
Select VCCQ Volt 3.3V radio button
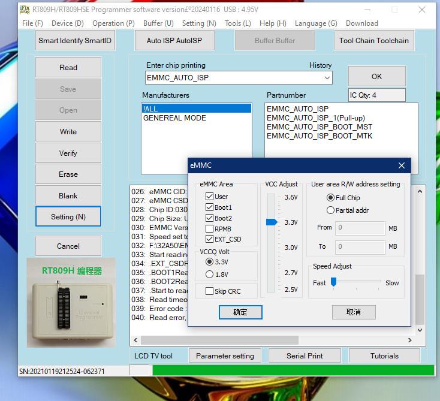[209, 262]
